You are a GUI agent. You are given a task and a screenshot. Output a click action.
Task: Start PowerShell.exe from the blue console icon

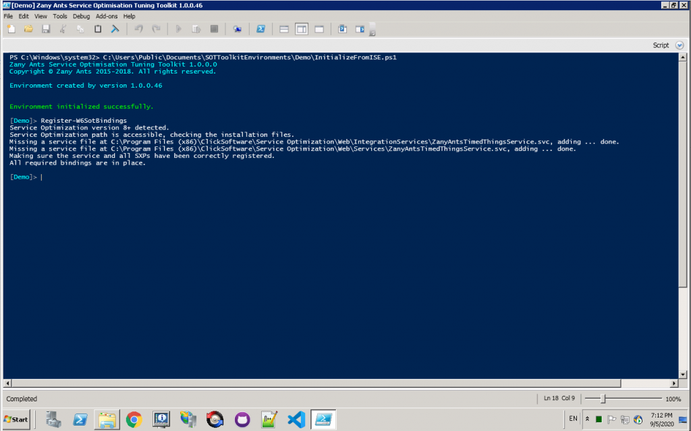[261, 29]
